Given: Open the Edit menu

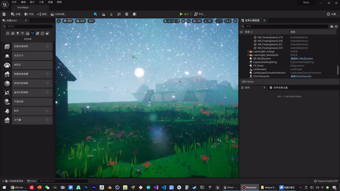Looking at the screenshot, I should point(23,2).
